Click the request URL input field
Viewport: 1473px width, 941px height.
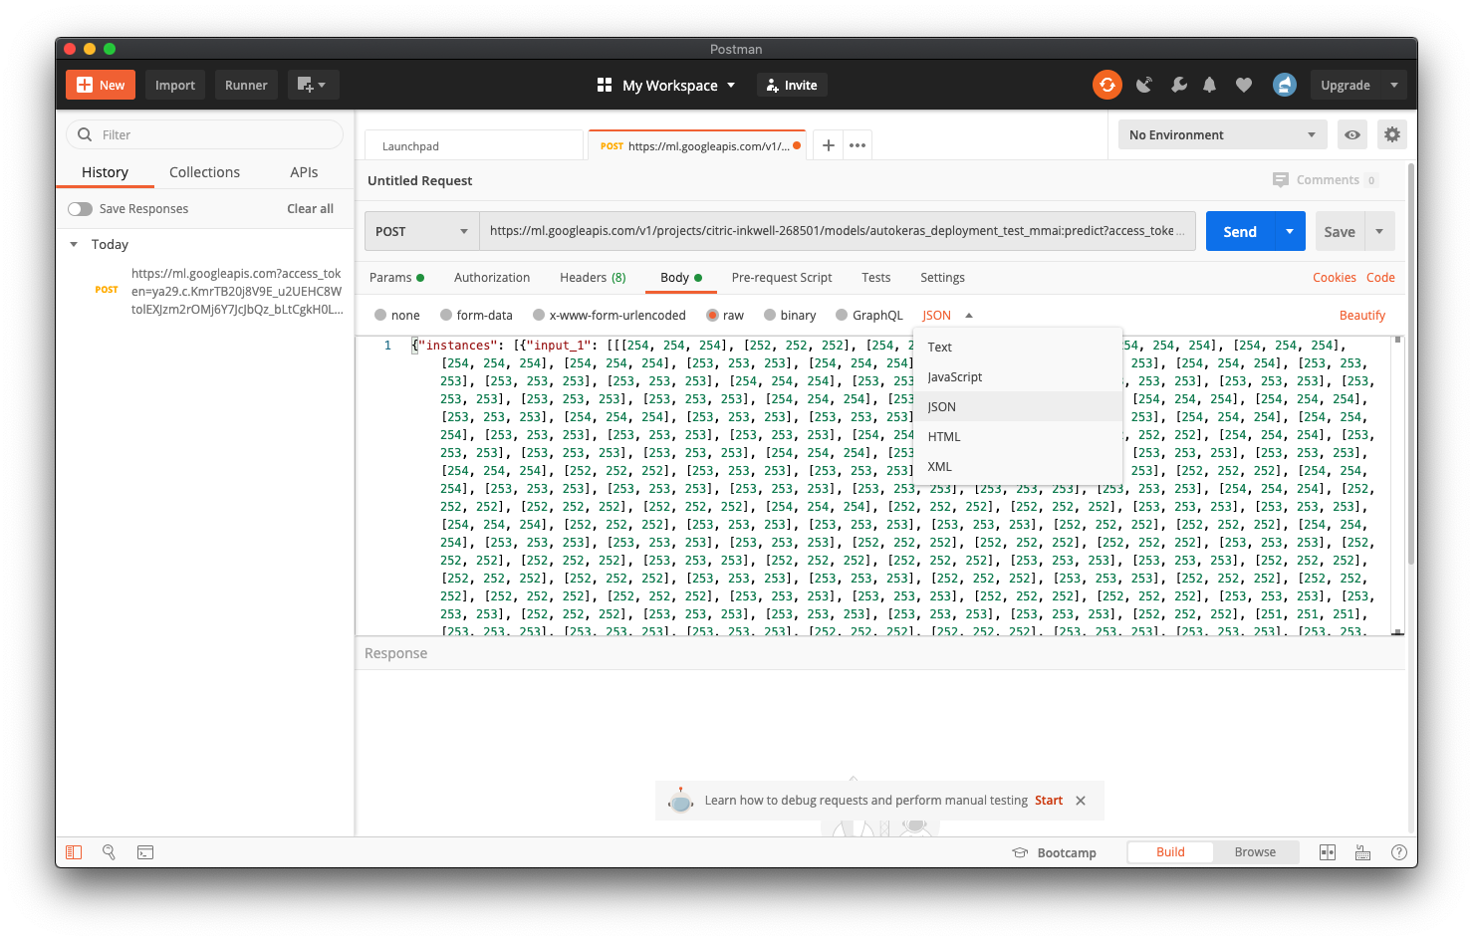(x=838, y=231)
